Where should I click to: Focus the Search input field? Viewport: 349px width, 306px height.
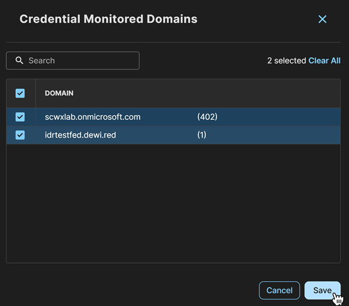coord(73,61)
